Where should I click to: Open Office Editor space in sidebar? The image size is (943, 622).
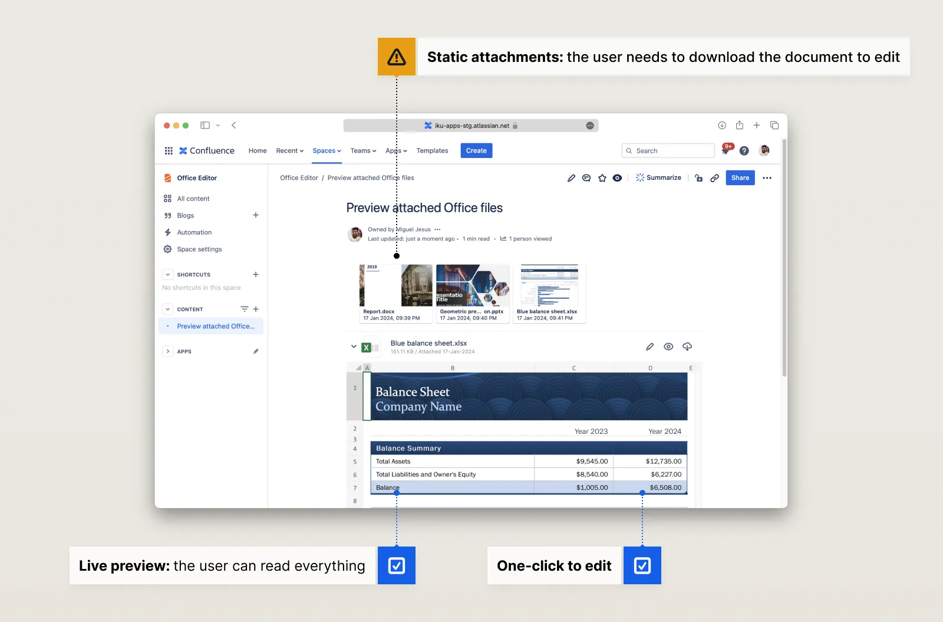[197, 178]
